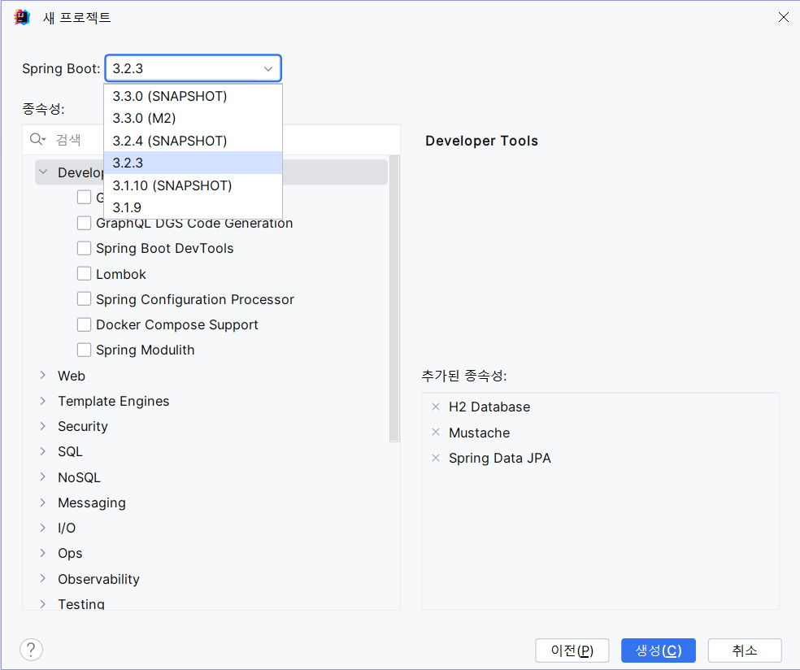Select version 3.3.0 (SNAPSHOT)
This screenshot has width=800, height=670.
(193, 96)
